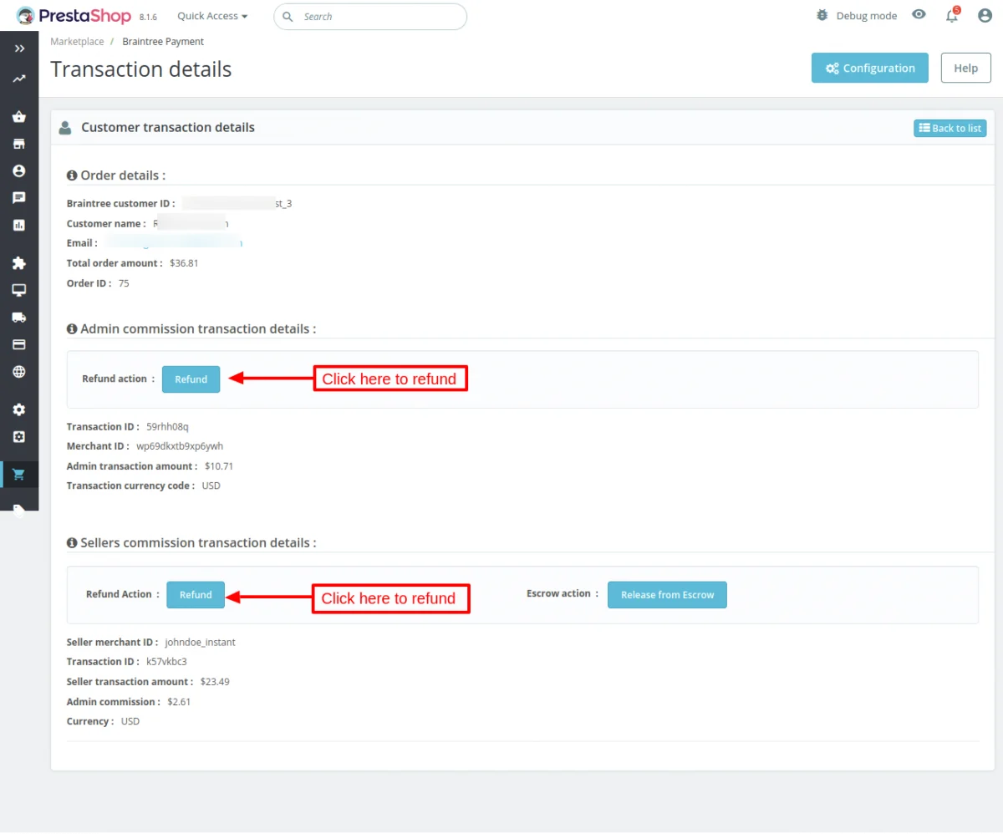Open notifications bell icon

tap(952, 16)
